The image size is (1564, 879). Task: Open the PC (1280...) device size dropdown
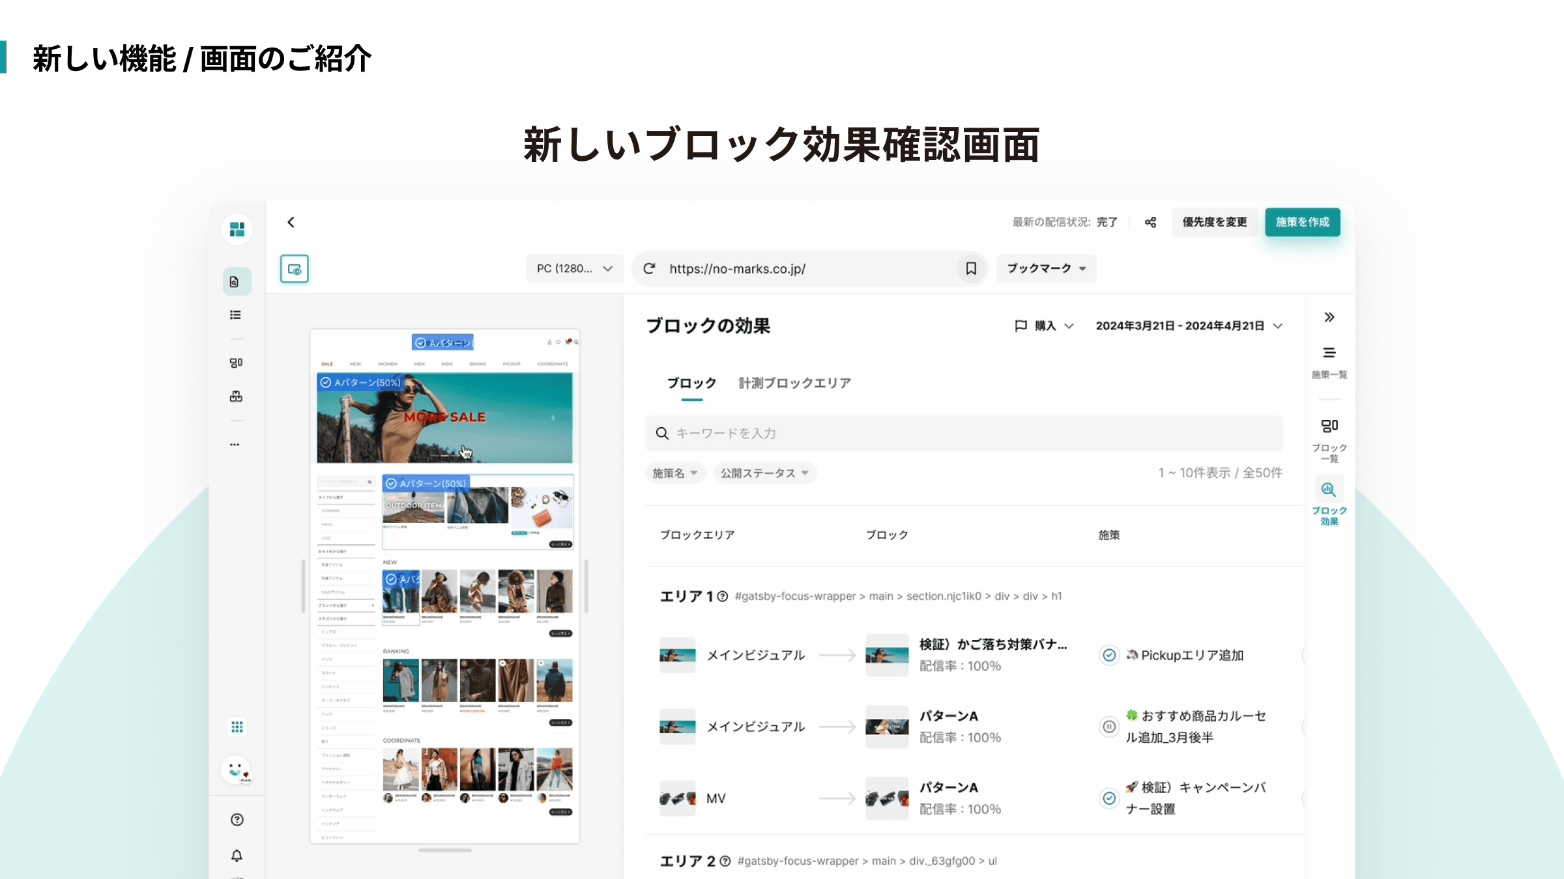point(574,268)
